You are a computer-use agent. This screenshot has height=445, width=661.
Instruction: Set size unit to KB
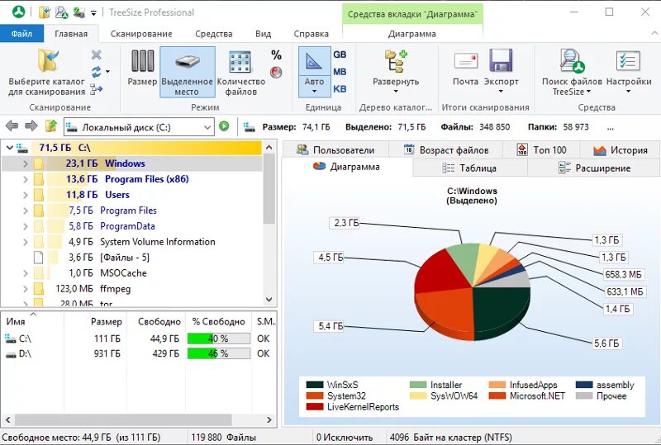click(340, 89)
